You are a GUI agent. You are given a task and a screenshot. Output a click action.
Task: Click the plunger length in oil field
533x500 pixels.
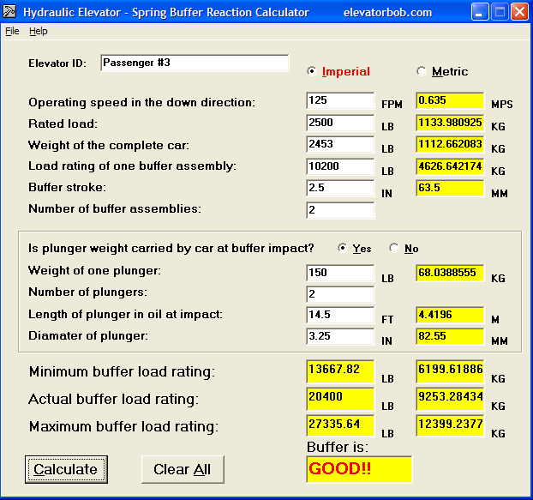click(x=340, y=315)
